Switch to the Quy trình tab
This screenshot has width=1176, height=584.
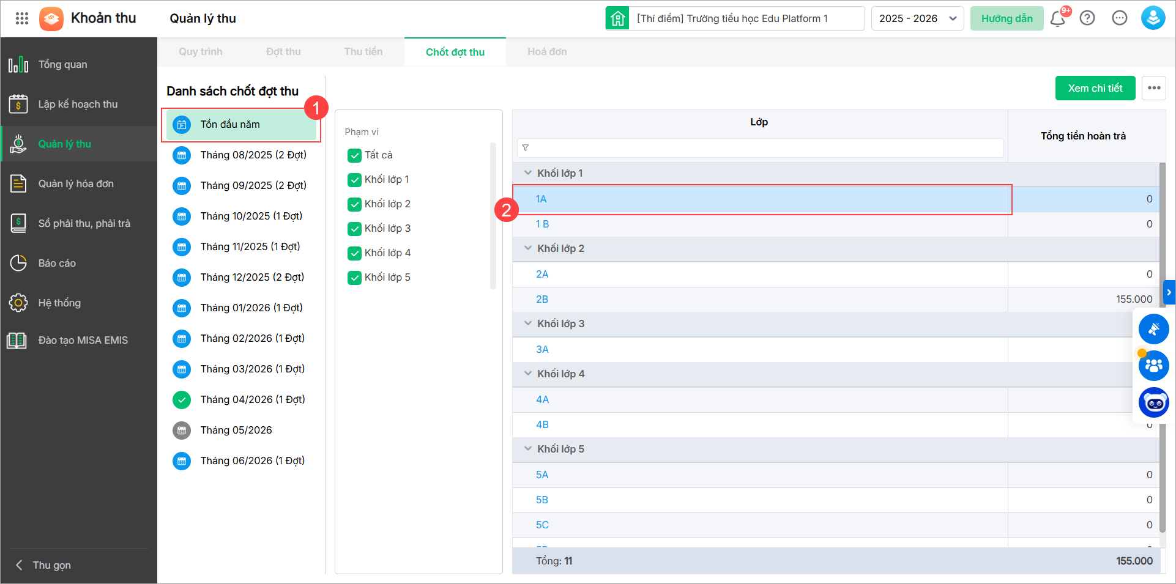pyautogui.click(x=201, y=52)
